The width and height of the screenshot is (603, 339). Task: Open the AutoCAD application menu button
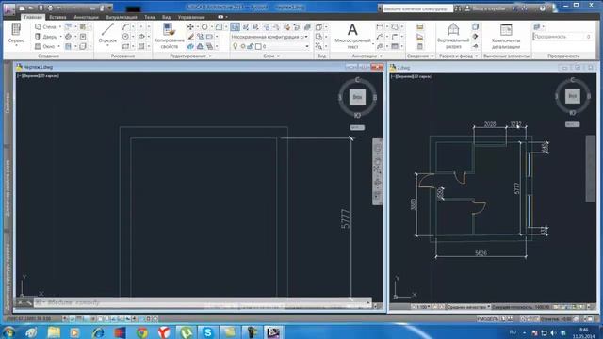pos(8,8)
